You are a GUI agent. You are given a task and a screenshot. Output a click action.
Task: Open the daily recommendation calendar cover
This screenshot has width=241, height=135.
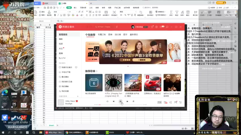pyautogui.click(x=94, y=83)
